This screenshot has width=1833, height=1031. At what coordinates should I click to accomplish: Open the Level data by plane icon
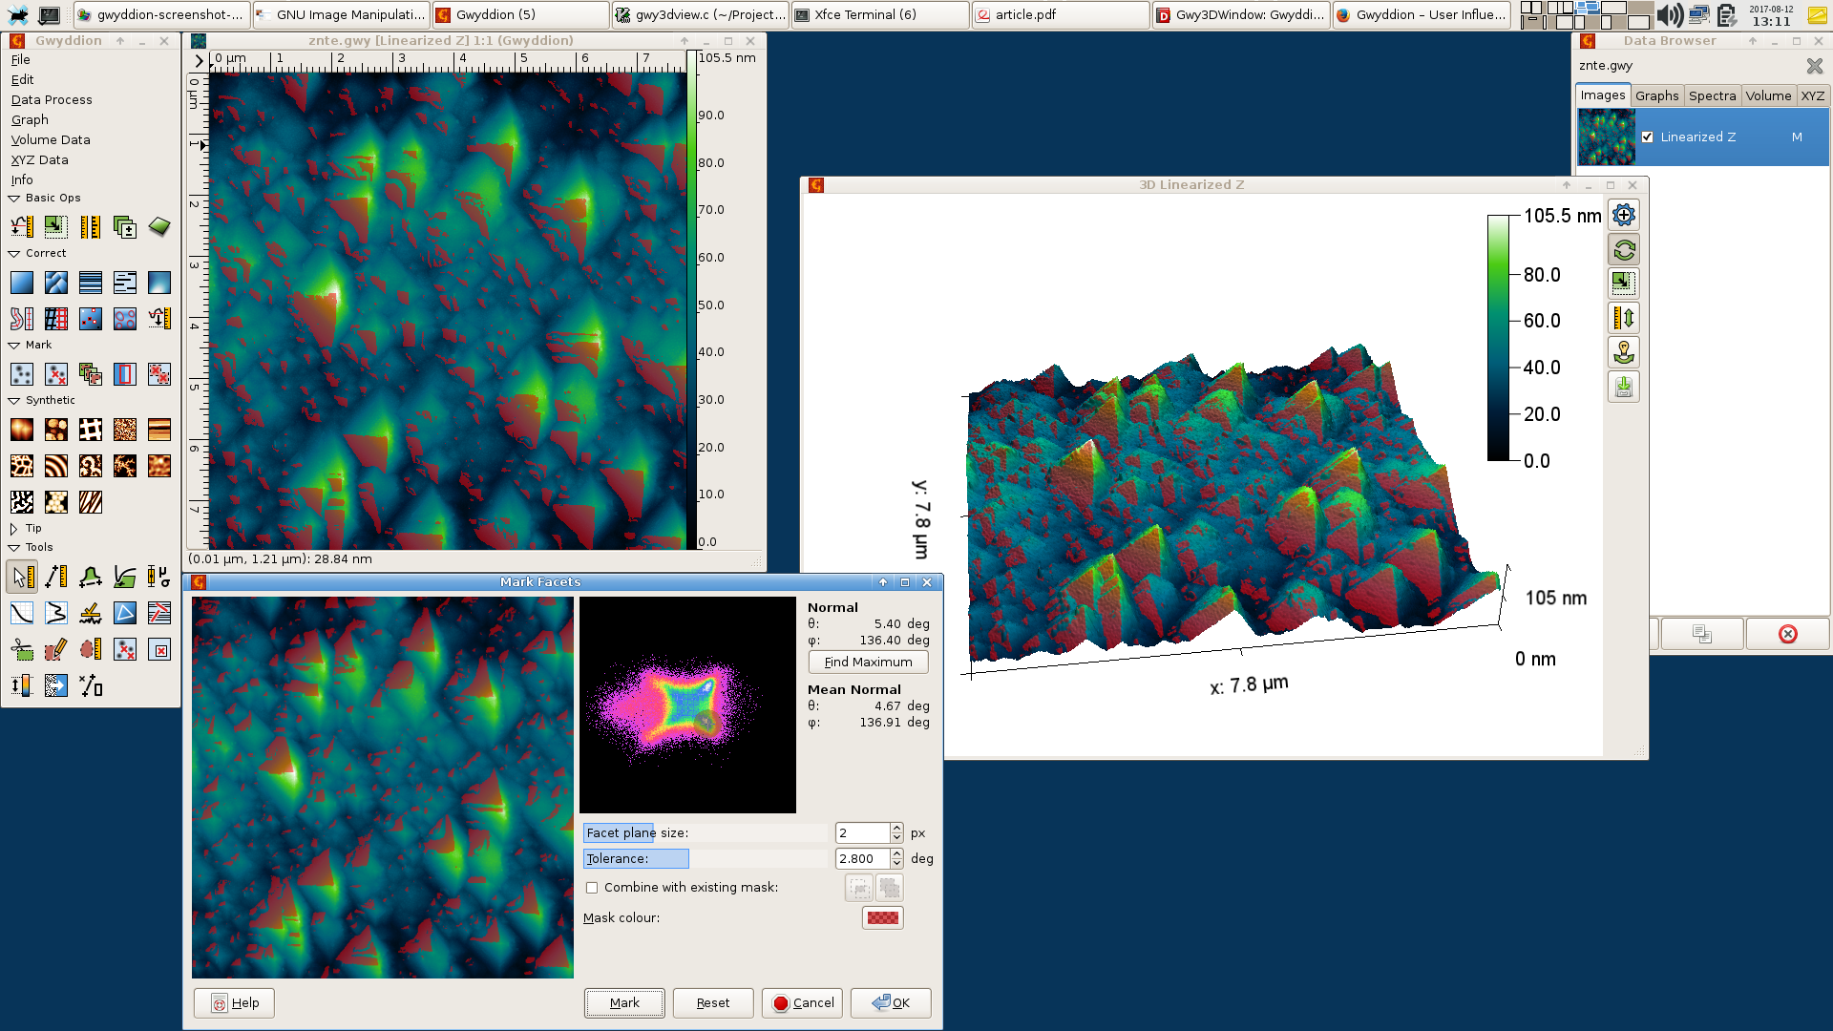(x=21, y=283)
